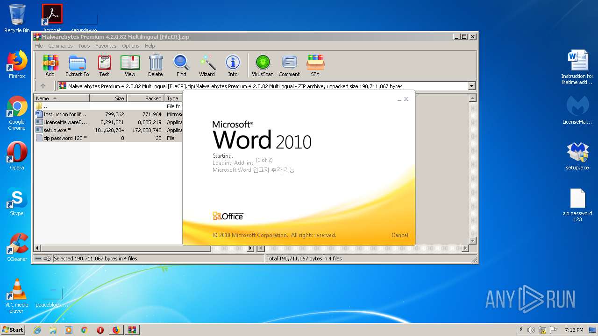Select zip password 123 desktop file

tap(577, 204)
